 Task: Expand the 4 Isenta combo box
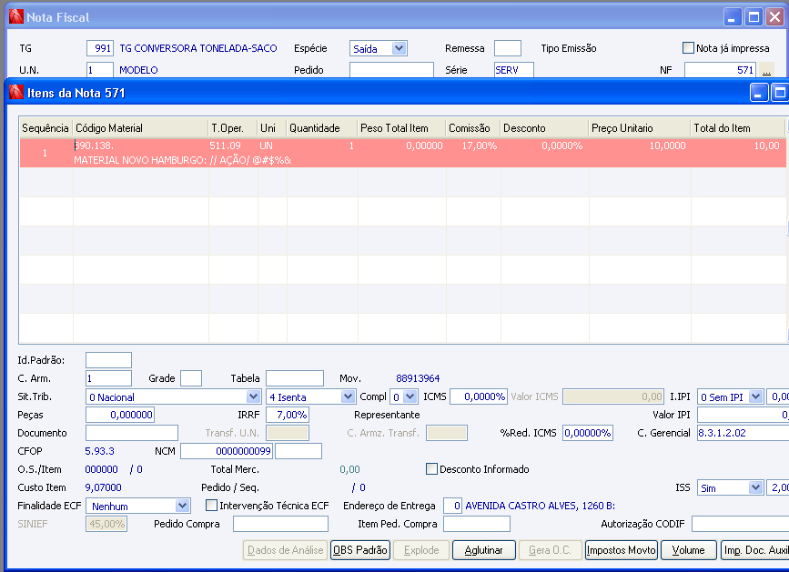(x=348, y=396)
